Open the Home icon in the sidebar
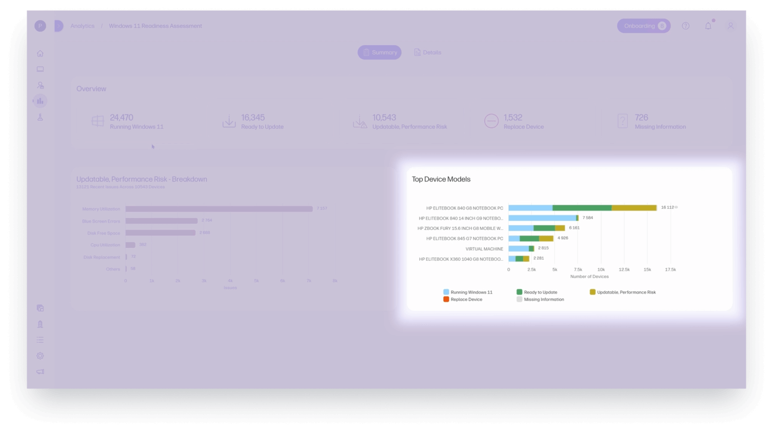Viewport: 773px width, 432px height. [40, 53]
